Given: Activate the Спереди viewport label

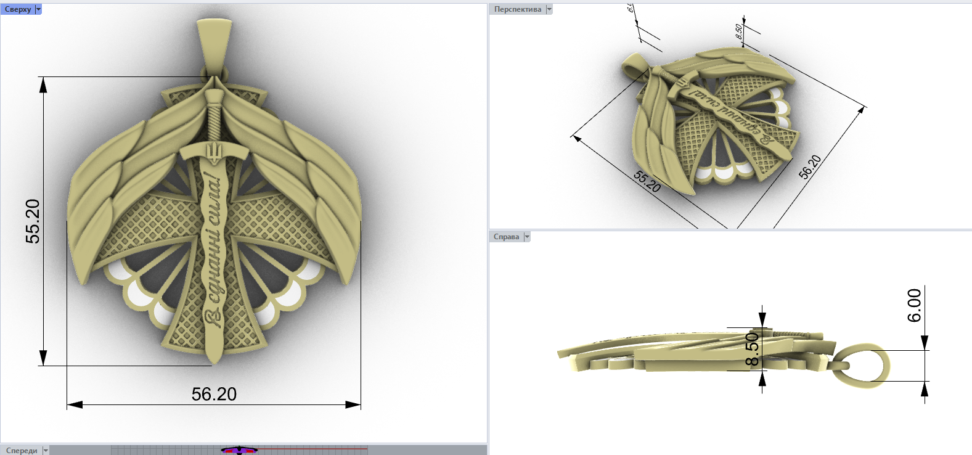Looking at the screenshot, I should tap(21, 451).
